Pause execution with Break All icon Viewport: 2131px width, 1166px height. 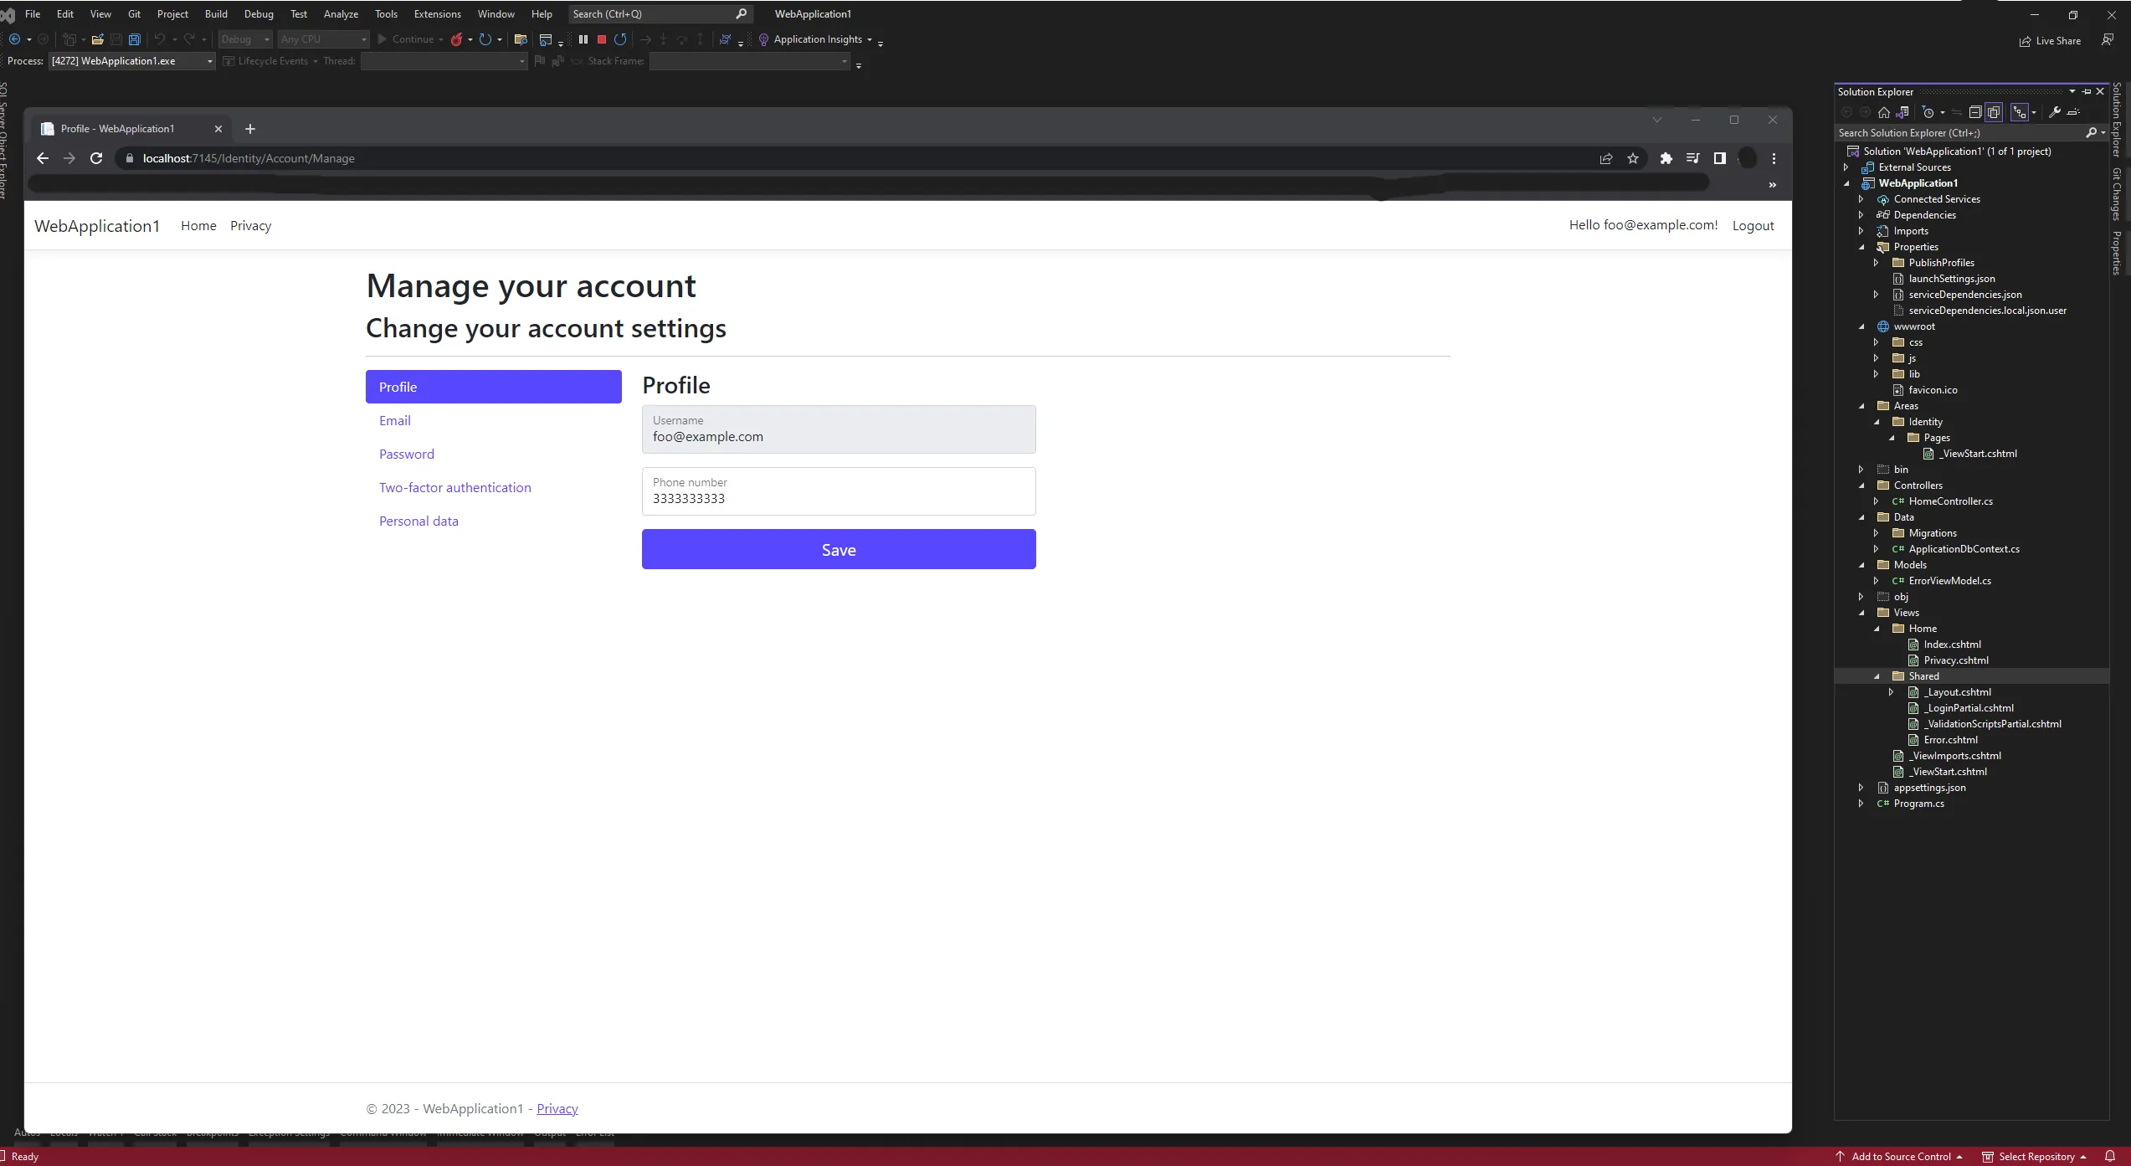point(583,39)
